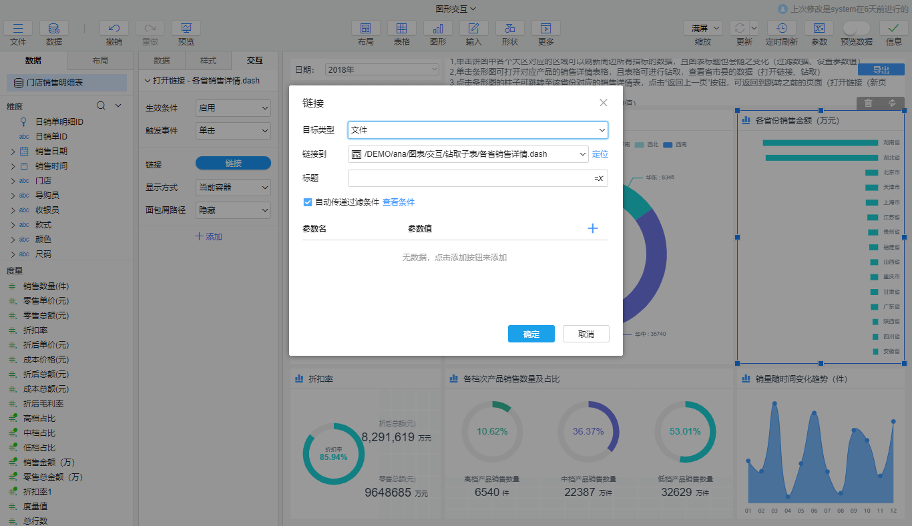Open the 参数 parameters icon
912x526 pixels.
pyautogui.click(x=819, y=29)
